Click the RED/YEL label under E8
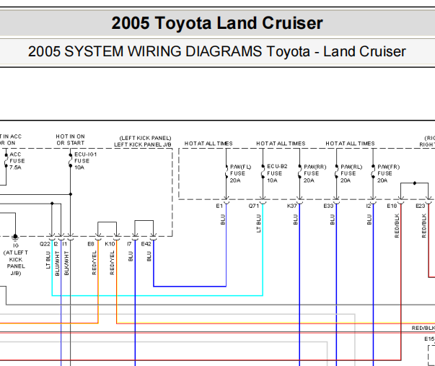Viewport: 435px width, 366px height. point(94,263)
